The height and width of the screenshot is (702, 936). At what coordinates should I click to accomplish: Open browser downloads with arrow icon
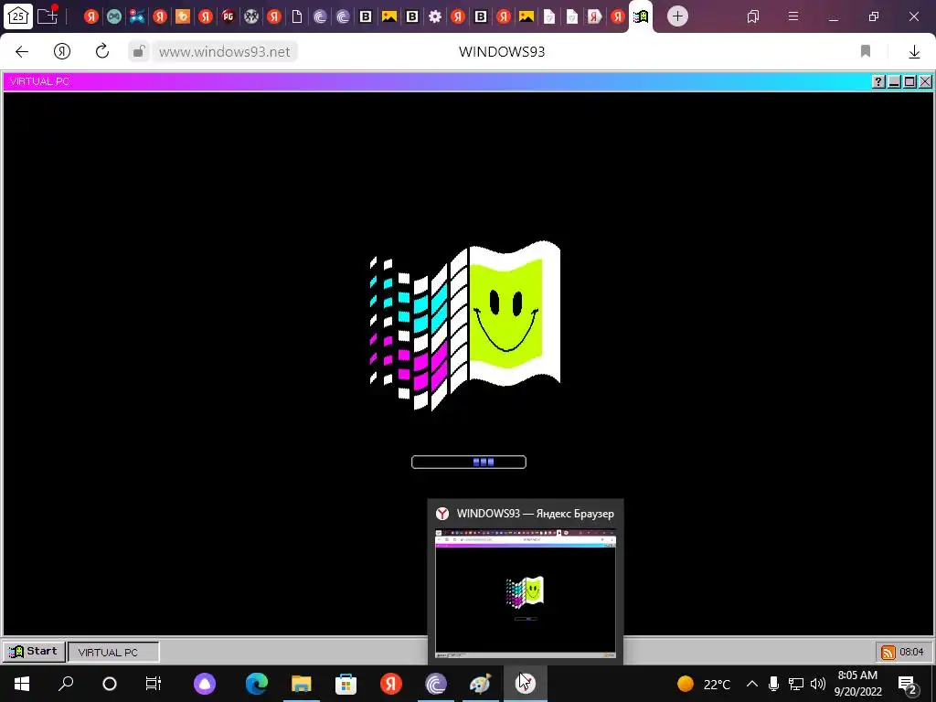[914, 52]
